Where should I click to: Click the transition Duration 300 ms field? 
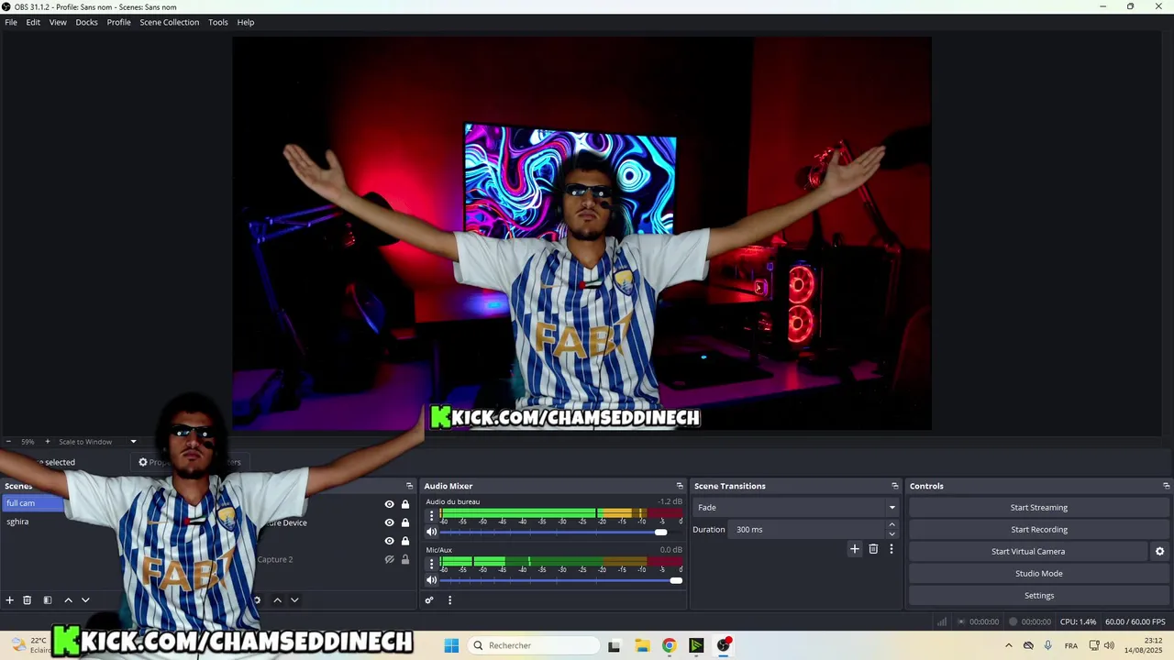click(x=807, y=530)
